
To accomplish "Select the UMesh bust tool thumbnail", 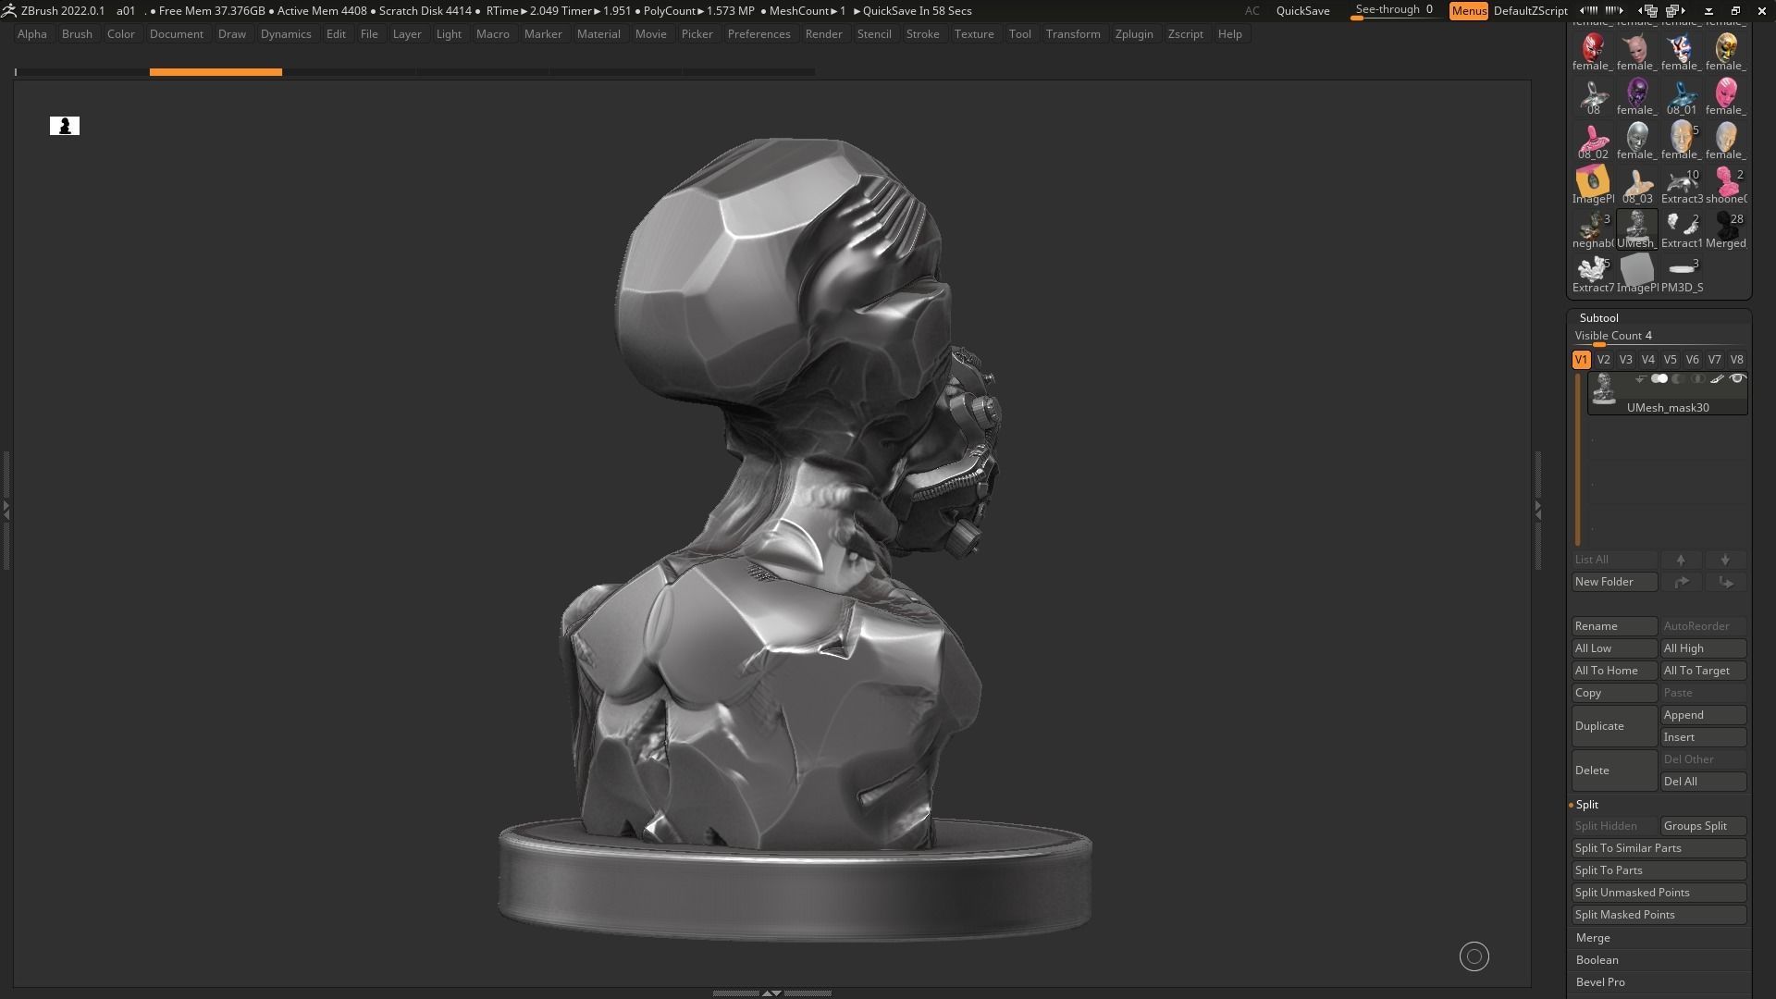I will [x=1636, y=229].
